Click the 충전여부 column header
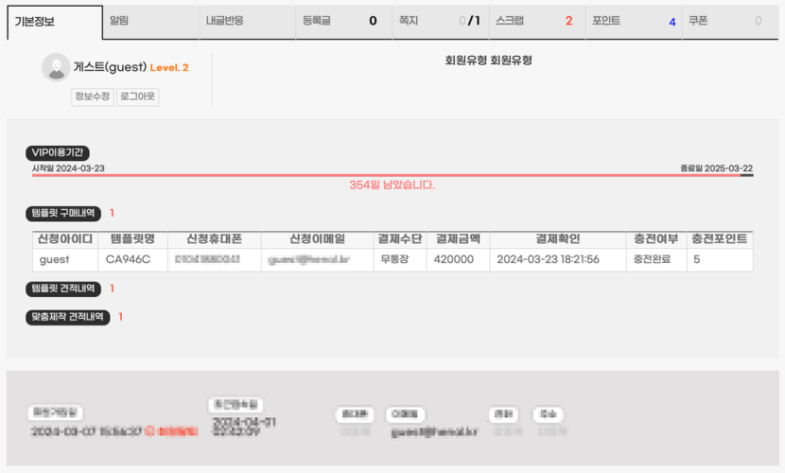 coord(656,239)
